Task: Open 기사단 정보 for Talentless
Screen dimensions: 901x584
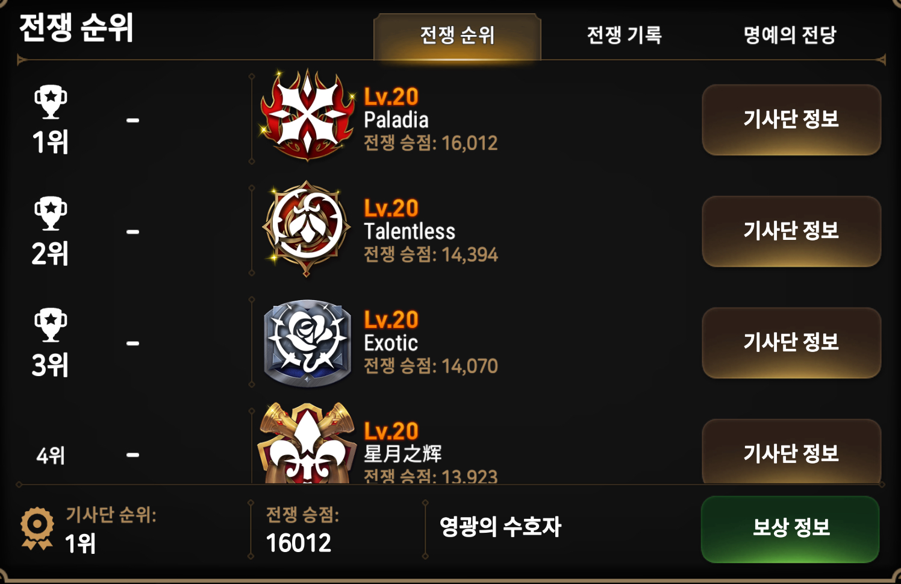Action: (791, 231)
